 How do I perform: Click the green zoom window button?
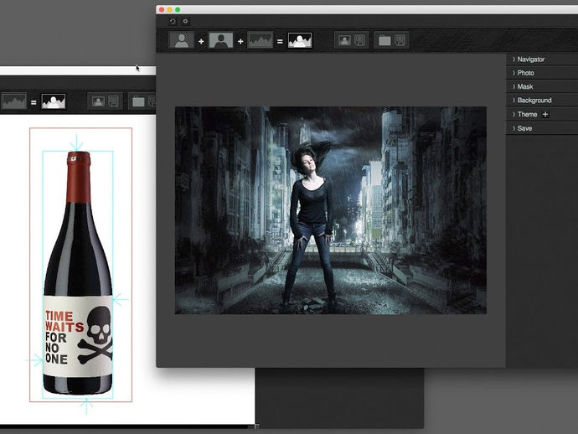(x=178, y=9)
